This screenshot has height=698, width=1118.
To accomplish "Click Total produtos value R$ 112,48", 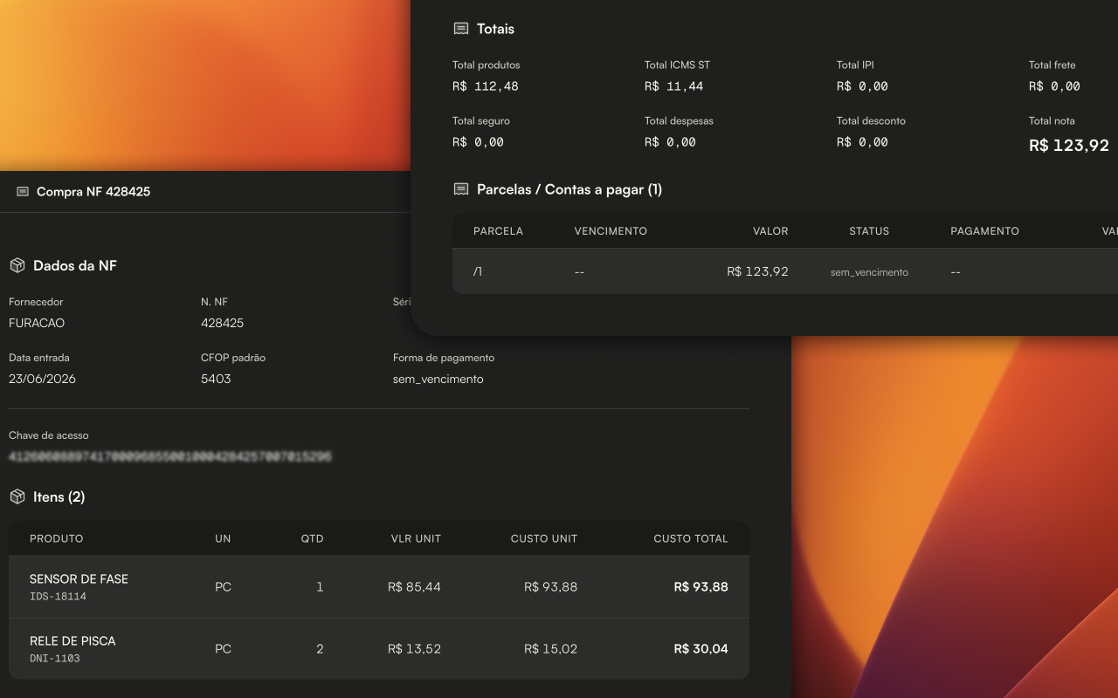I will pos(485,86).
